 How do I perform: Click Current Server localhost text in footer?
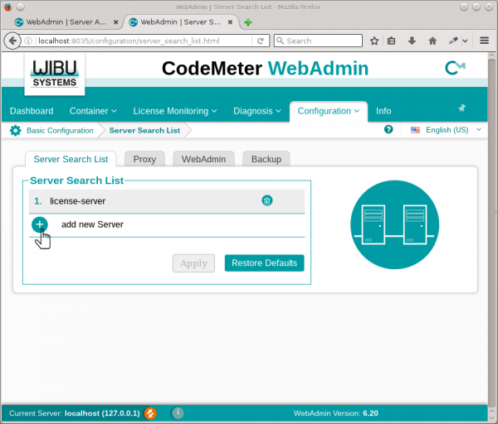pyautogui.click(x=75, y=413)
